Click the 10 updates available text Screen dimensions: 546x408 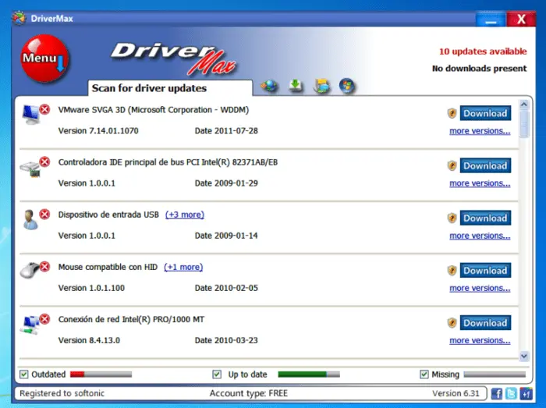(483, 51)
